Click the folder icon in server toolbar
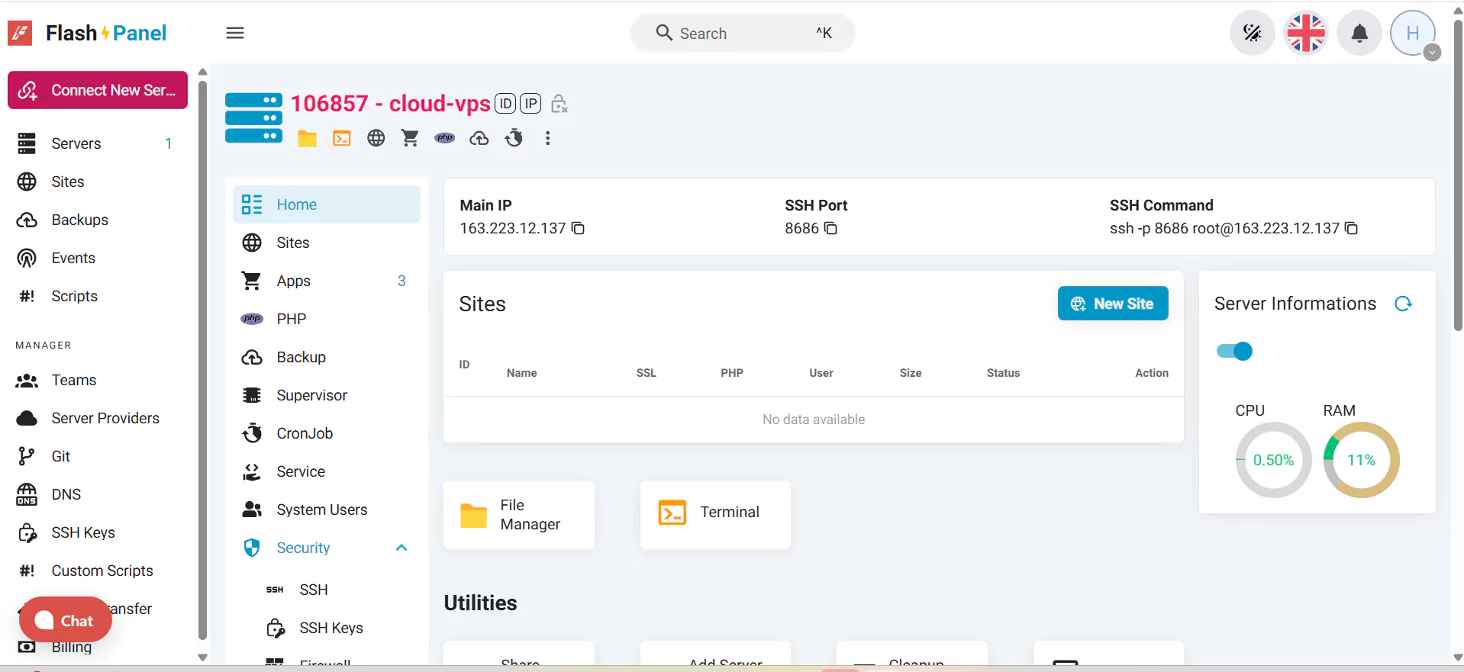Screen dimensions: 1464x672 coord(307,138)
